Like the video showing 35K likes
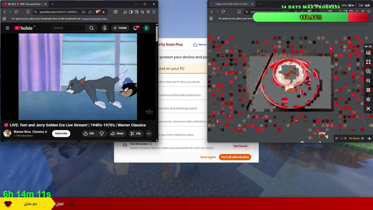The width and height of the screenshot is (373, 210). 89,134
